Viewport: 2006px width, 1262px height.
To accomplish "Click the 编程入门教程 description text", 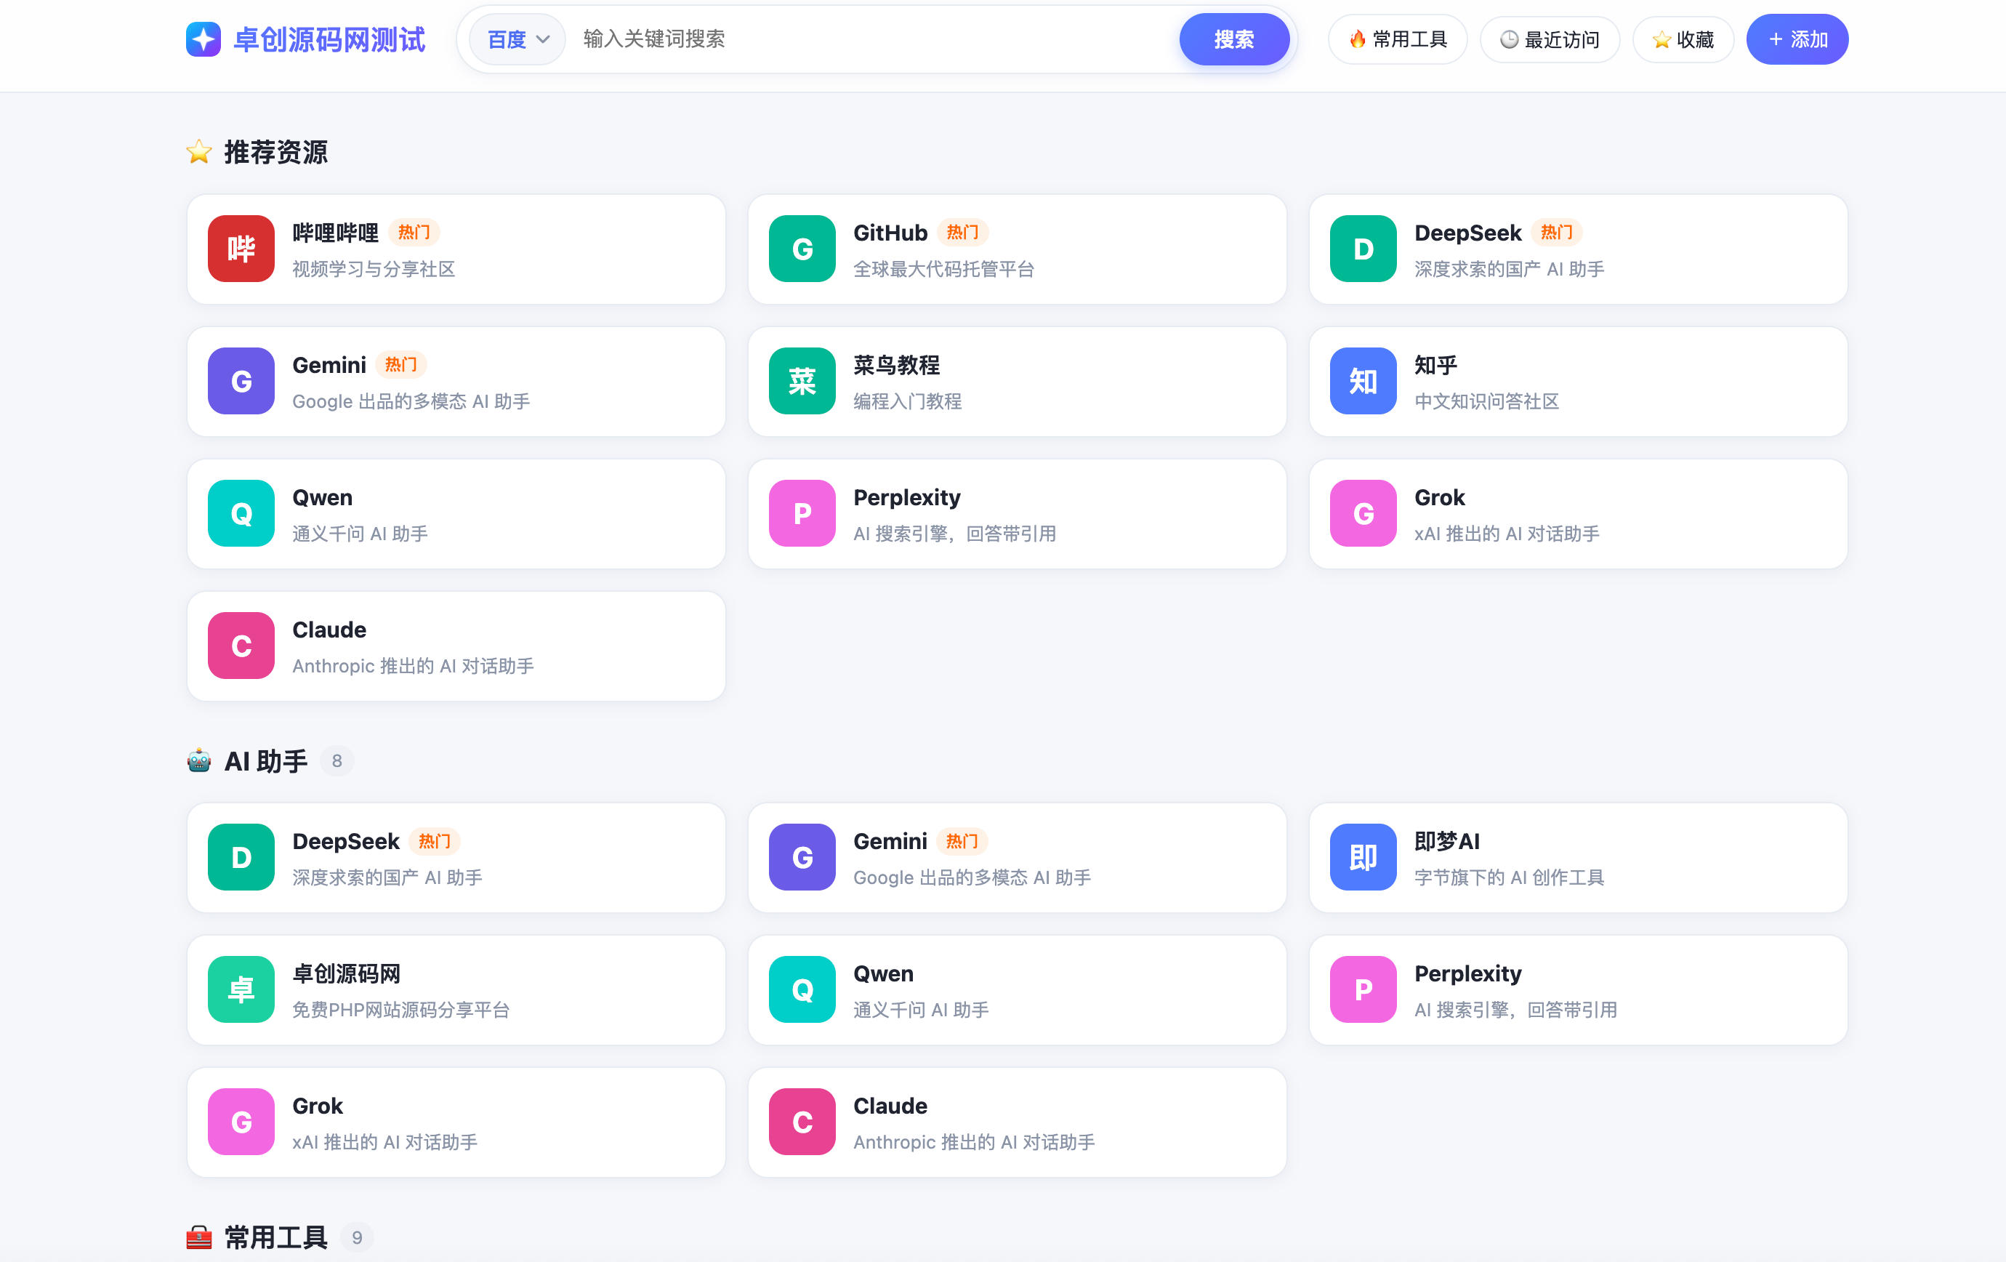I will point(907,401).
